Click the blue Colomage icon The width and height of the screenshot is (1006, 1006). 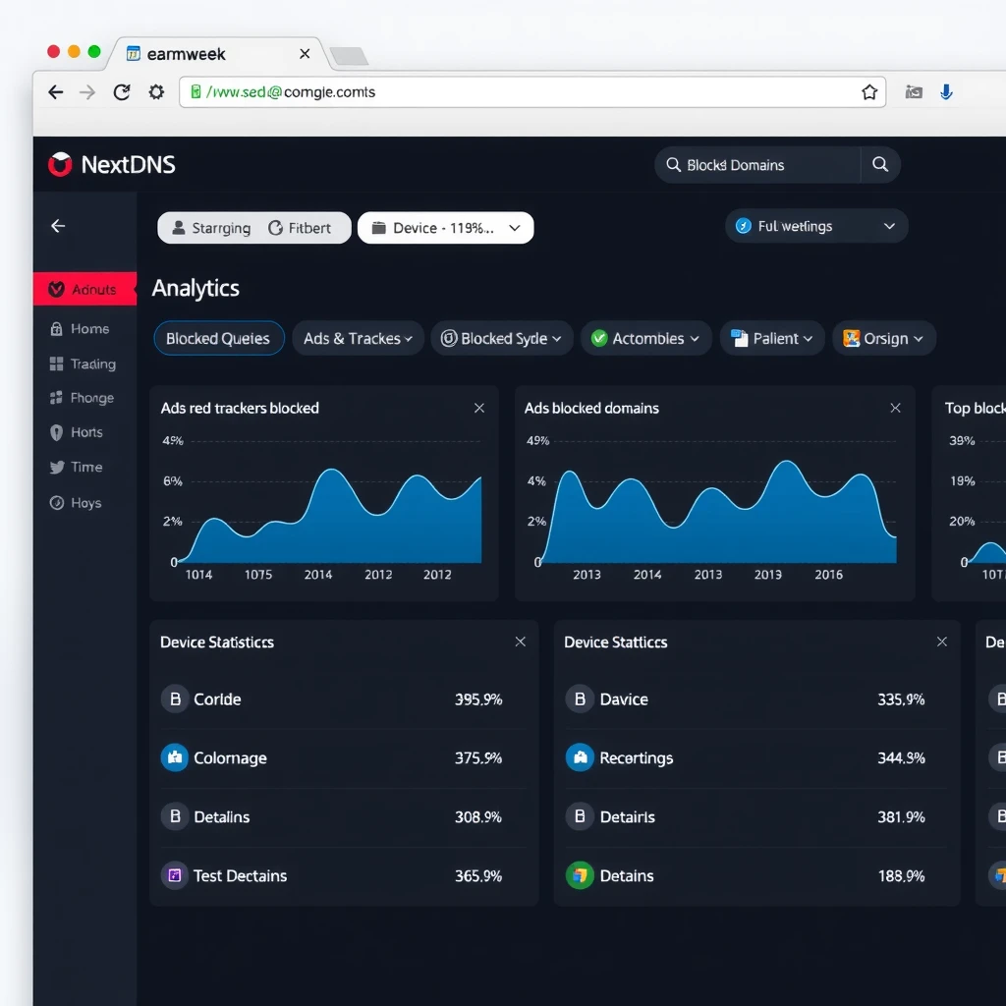click(x=175, y=757)
